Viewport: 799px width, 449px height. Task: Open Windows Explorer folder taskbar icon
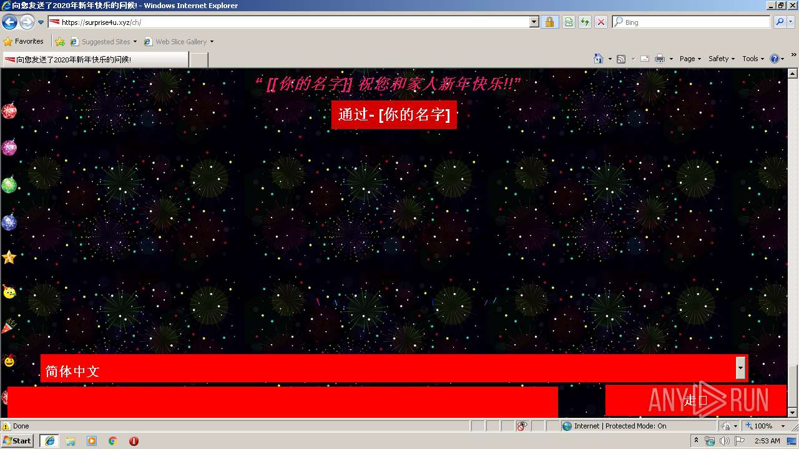pos(71,441)
